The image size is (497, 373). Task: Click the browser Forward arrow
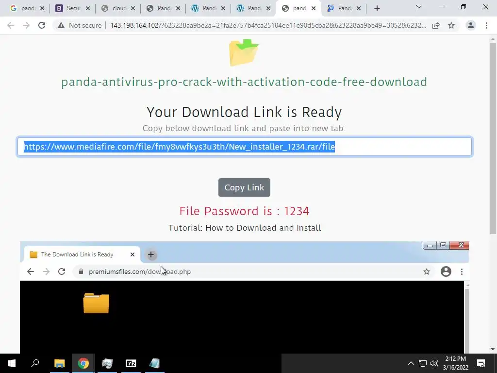point(26,25)
